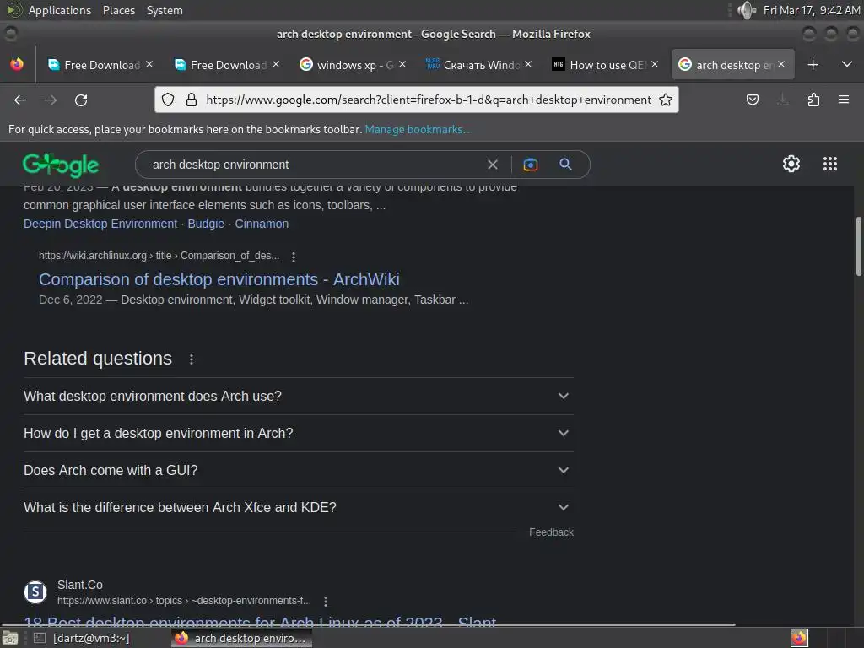Click the horizontal scrollbar at the bottom
Image resolution: width=864 pixels, height=648 pixels.
point(368,625)
